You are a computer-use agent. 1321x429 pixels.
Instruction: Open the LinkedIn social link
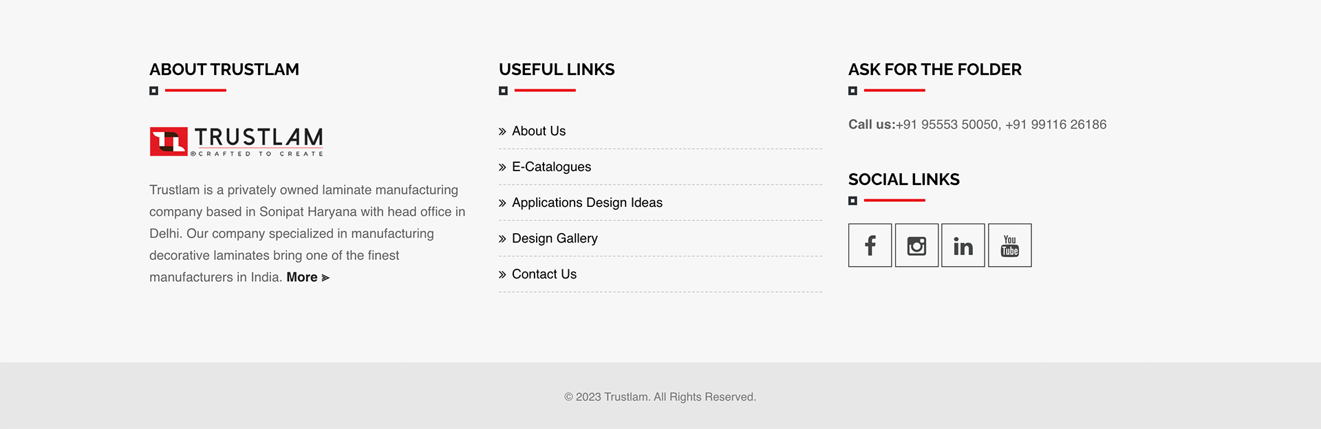tap(963, 245)
